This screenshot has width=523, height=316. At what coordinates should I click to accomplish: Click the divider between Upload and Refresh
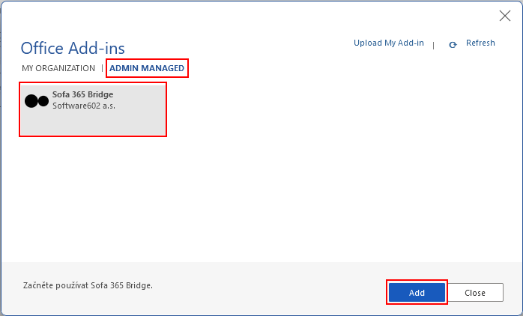[x=433, y=44]
